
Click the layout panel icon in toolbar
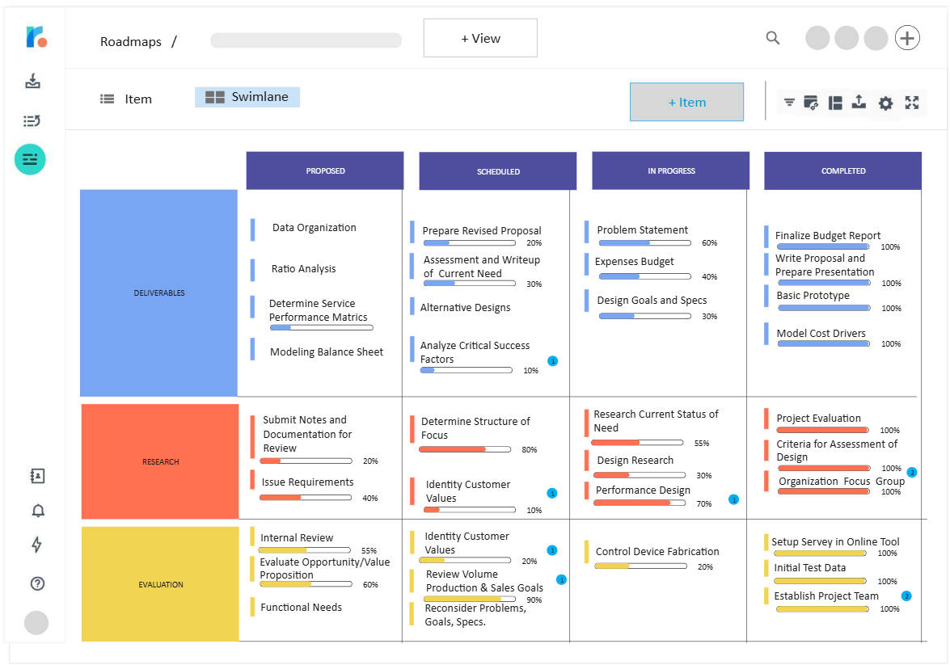pos(835,103)
